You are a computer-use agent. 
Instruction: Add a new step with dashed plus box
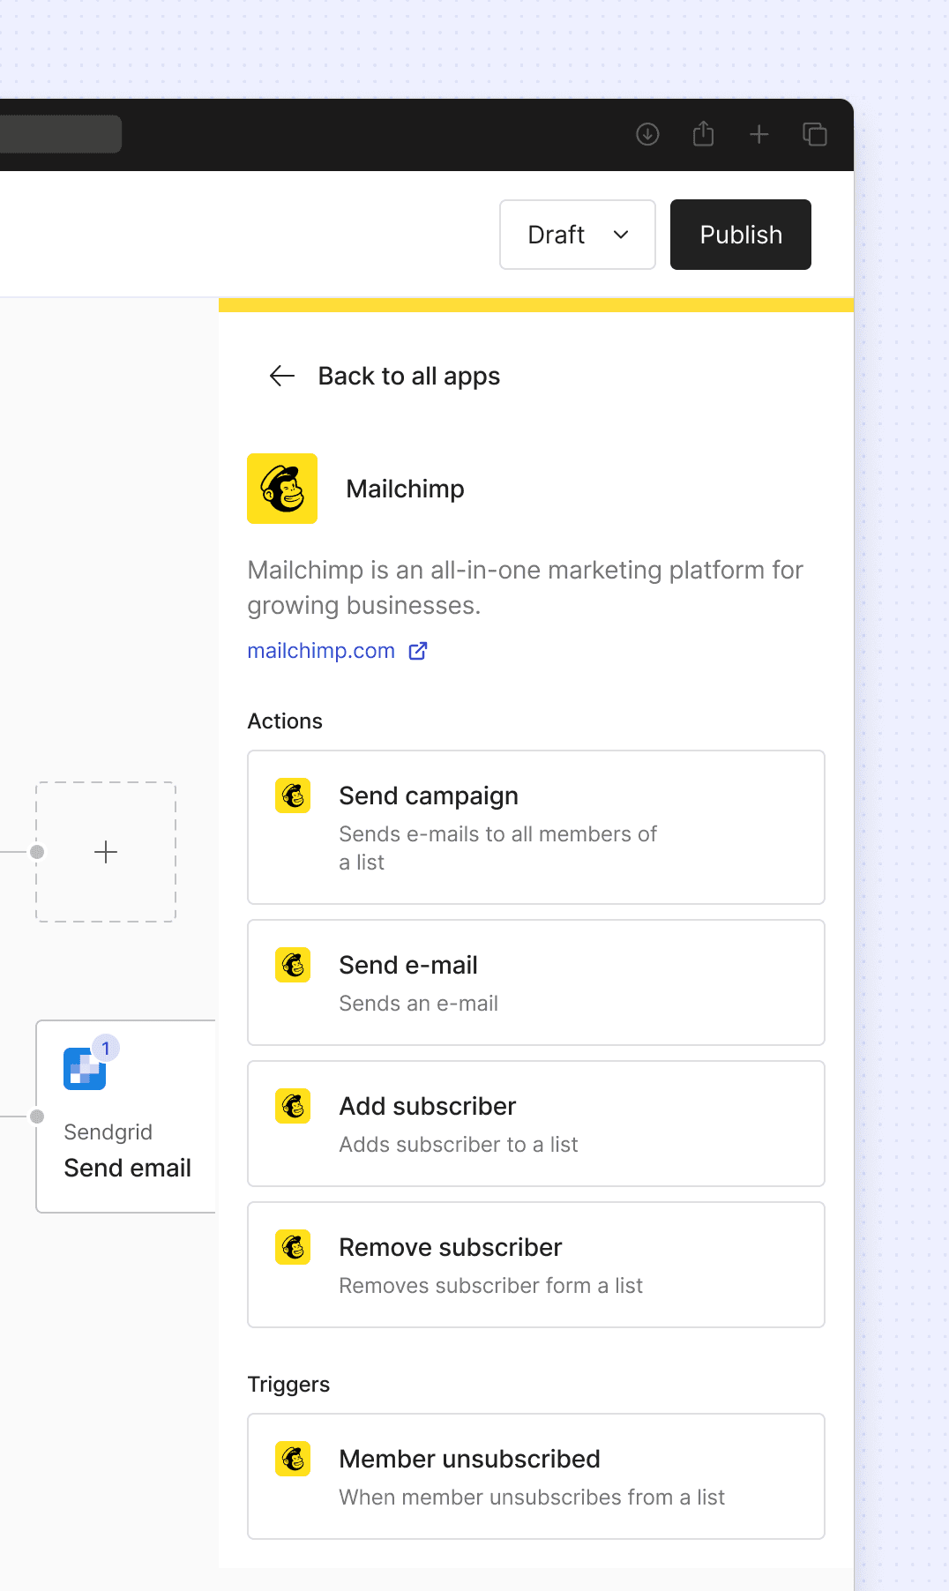coord(106,852)
